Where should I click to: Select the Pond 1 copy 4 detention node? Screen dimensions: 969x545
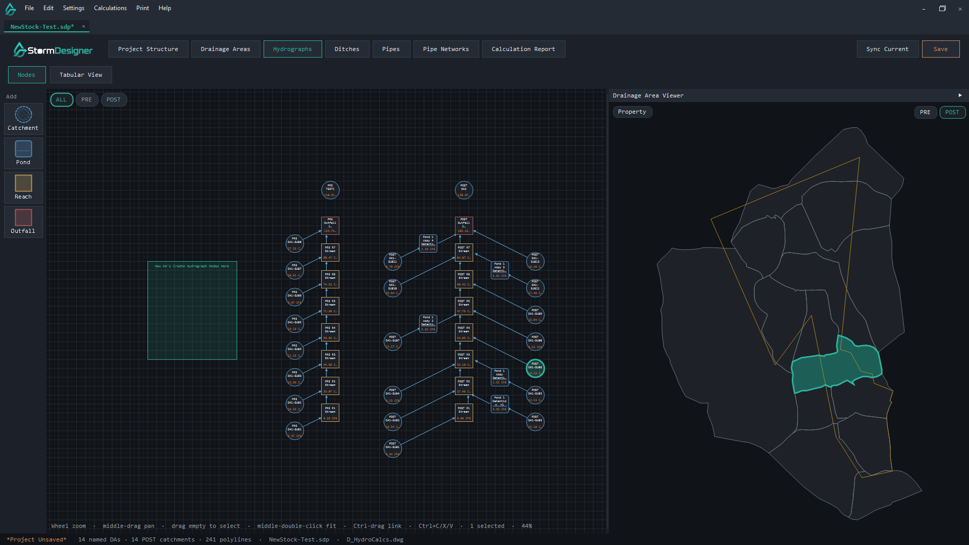(x=428, y=243)
